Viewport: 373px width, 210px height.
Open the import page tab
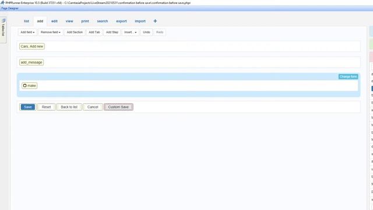(x=140, y=21)
